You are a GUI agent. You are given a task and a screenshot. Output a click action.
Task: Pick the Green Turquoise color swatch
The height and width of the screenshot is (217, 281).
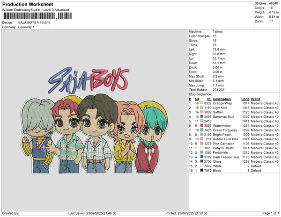(202, 130)
